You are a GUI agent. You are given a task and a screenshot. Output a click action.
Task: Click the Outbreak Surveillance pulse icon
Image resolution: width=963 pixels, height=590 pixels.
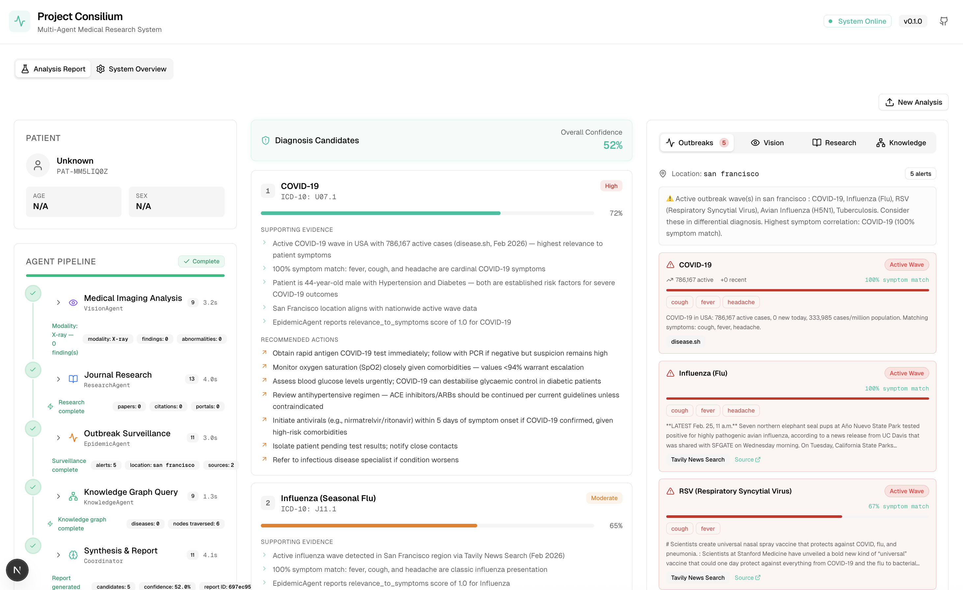pyautogui.click(x=73, y=438)
